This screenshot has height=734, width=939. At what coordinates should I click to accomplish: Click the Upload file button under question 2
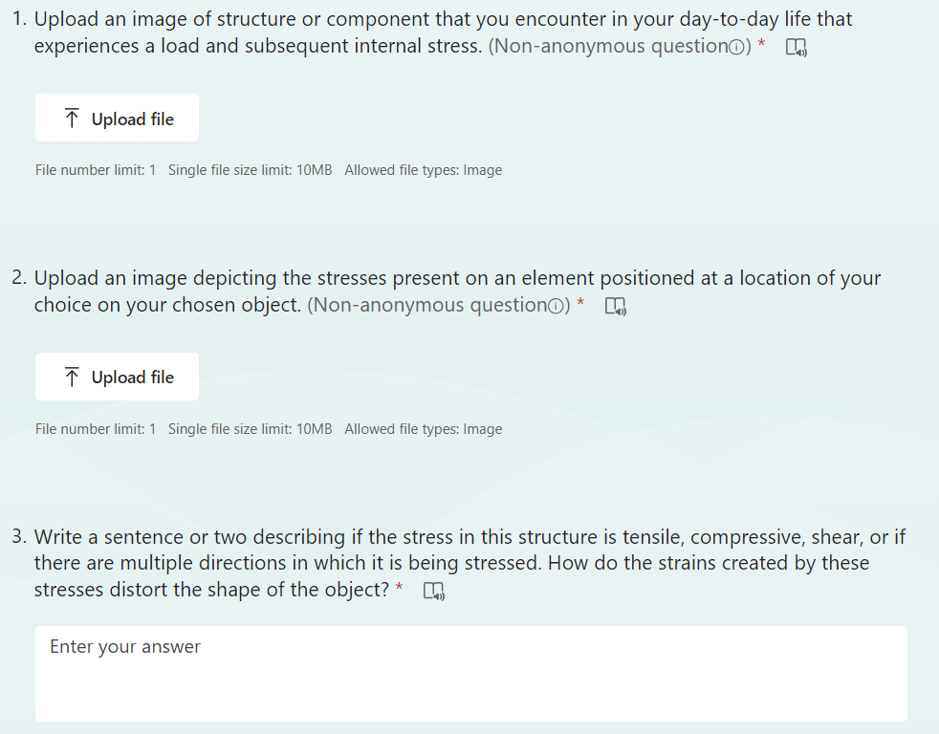point(117,376)
